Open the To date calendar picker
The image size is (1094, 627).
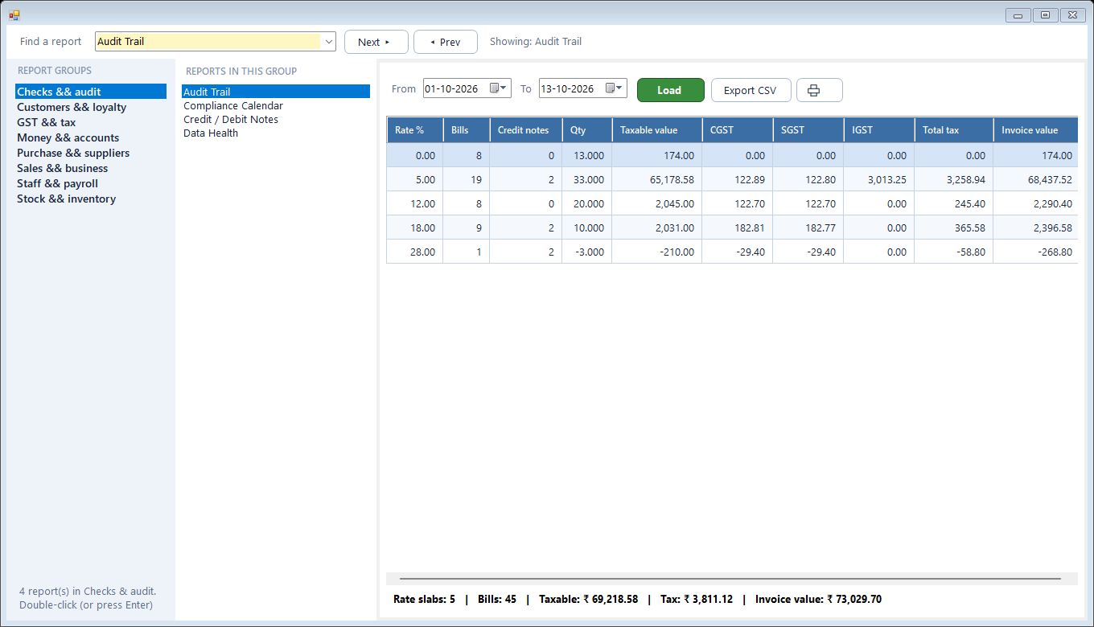pyautogui.click(x=614, y=88)
